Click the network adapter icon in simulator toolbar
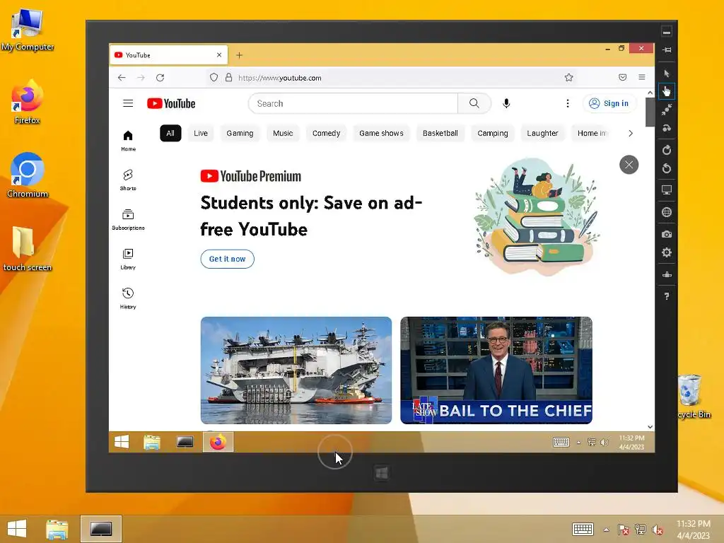Screen dimensions: 724x543 tap(666, 275)
